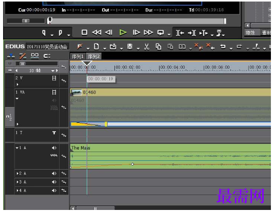Click the project settings pencil icon
This screenshot has height=212, width=274.
[x=80, y=47]
